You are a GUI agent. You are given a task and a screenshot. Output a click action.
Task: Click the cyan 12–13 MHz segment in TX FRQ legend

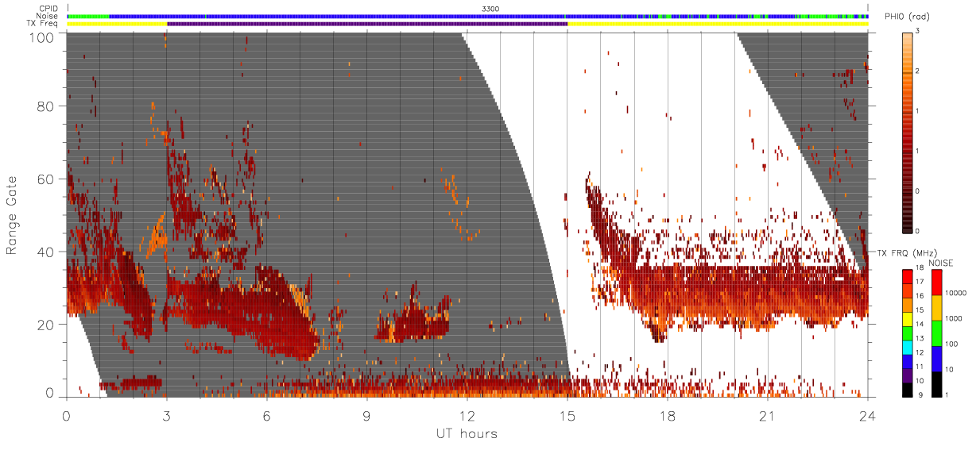pyautogui.click(x=908, y=348)
